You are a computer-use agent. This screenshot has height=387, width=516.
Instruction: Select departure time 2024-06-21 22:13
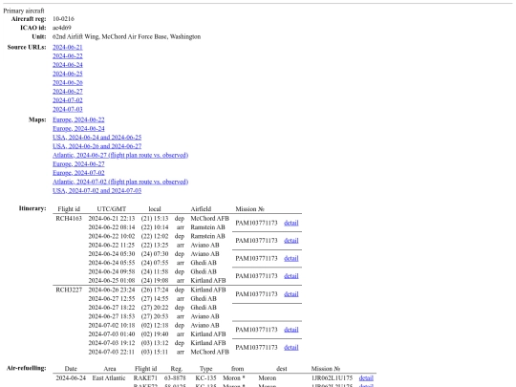(x=112, y=219)
